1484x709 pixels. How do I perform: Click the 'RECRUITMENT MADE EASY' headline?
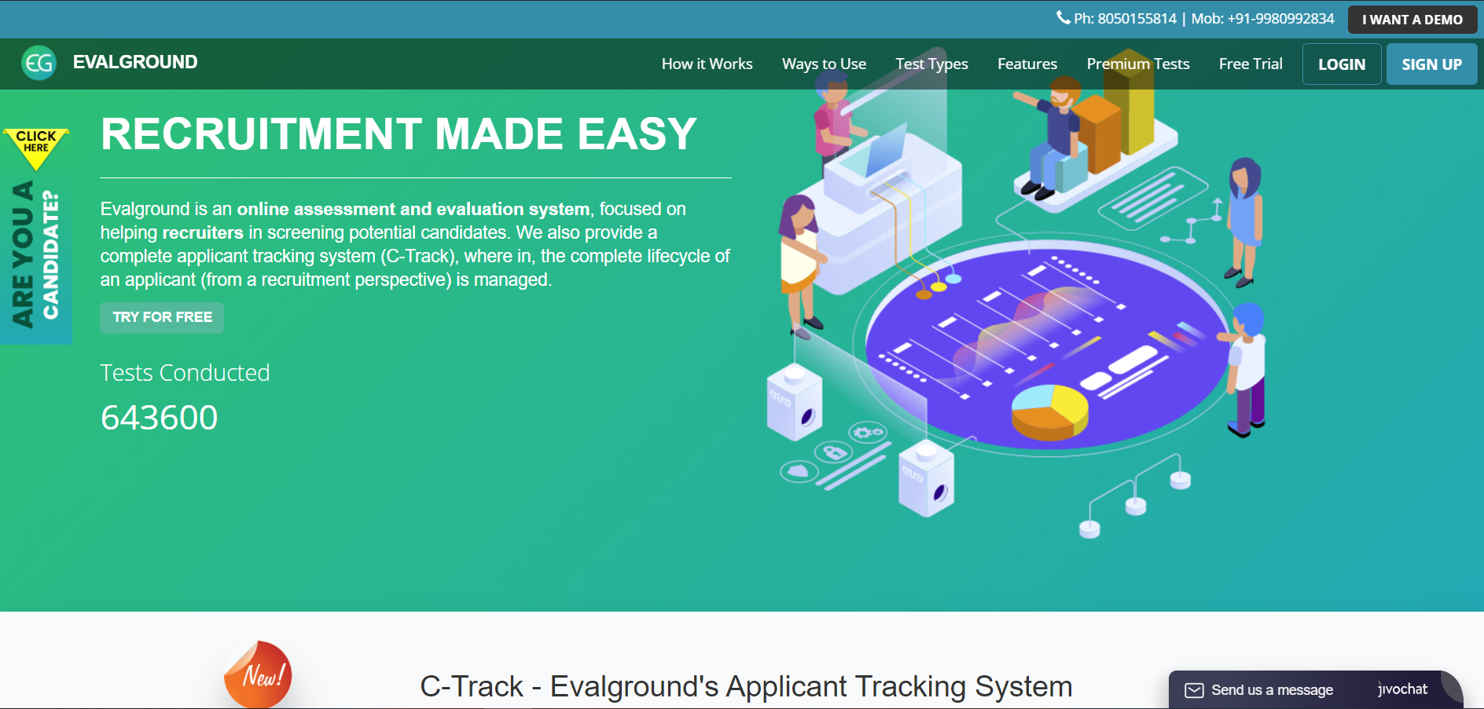(399, 133)
